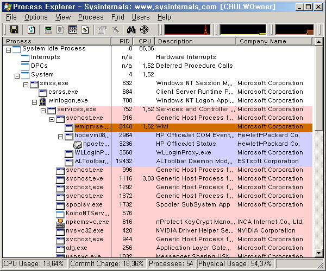Click the Commit Charge status bar entry
Screen dimensions: 326x271
pyautogui.click(x=107, y=264)
